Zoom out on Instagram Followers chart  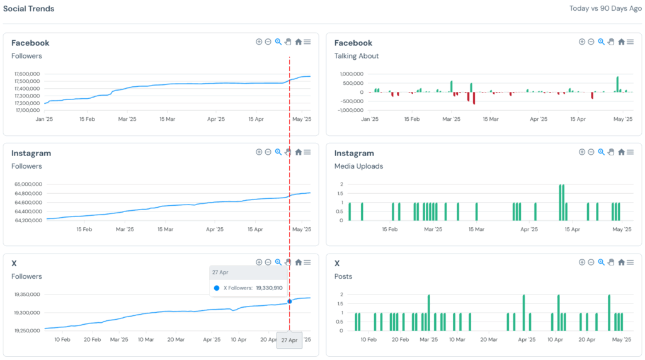[x=268, y=152]
